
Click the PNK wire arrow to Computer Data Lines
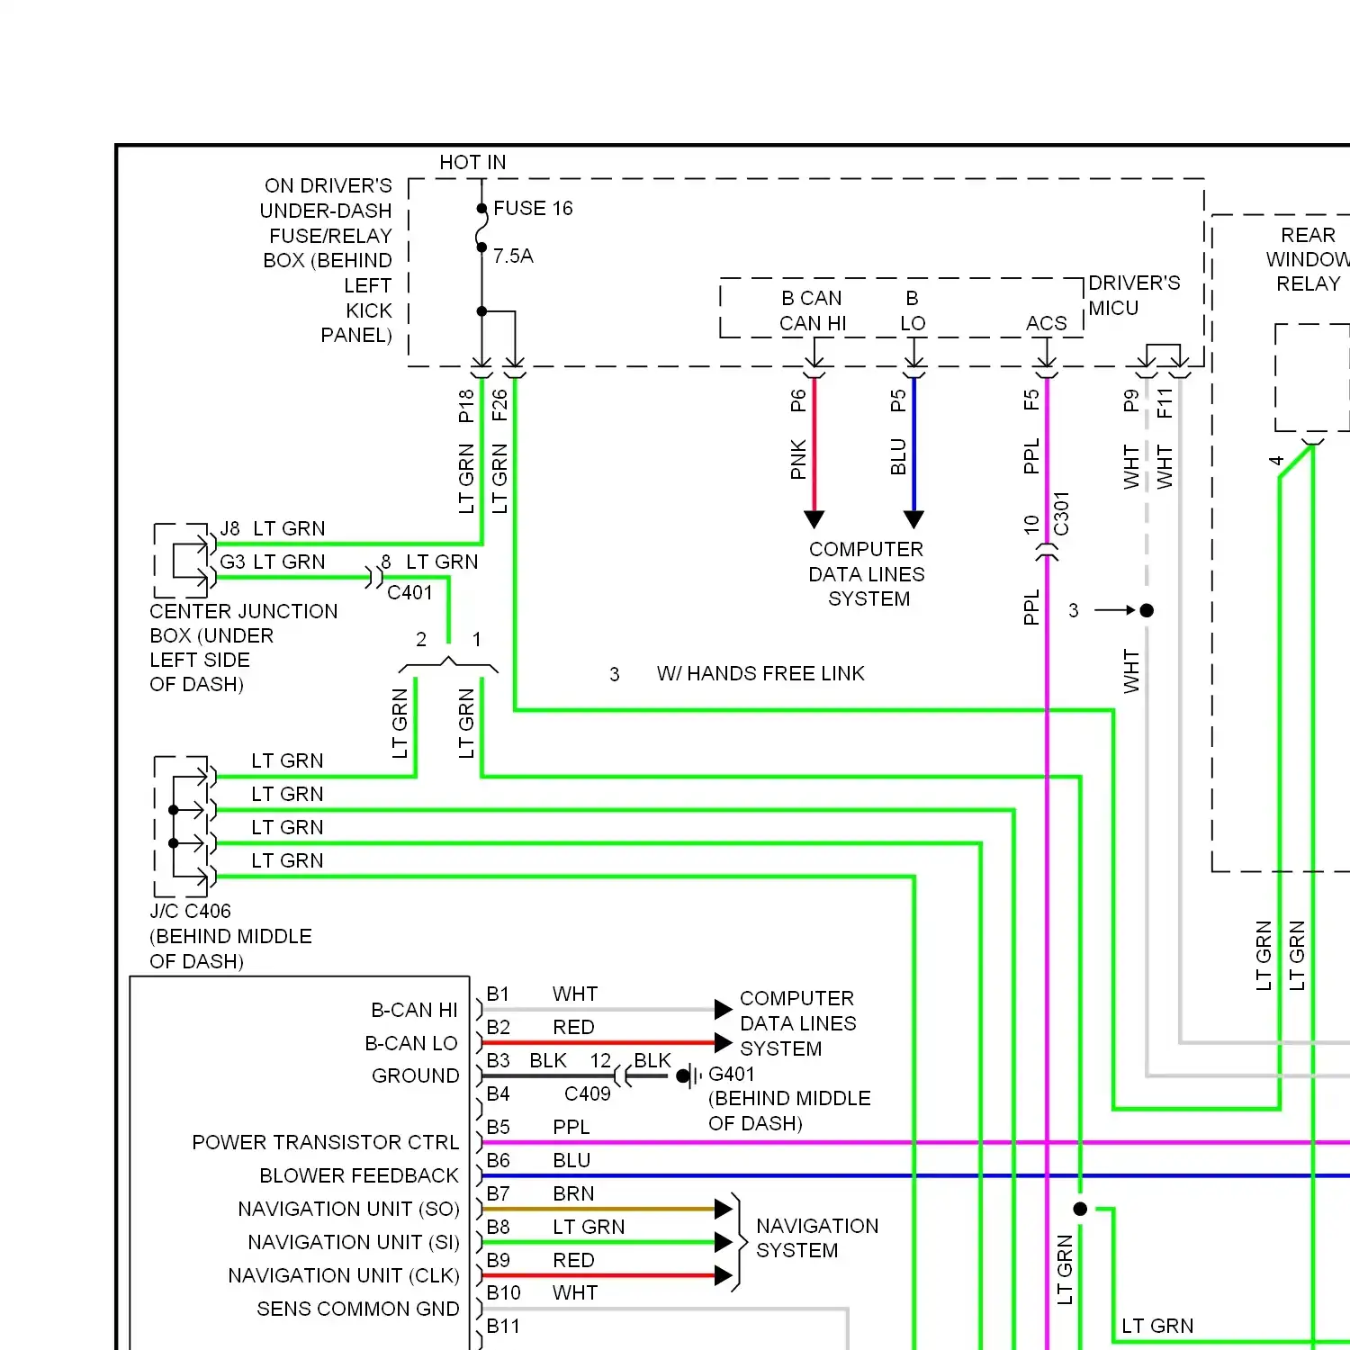pos(814,519)
